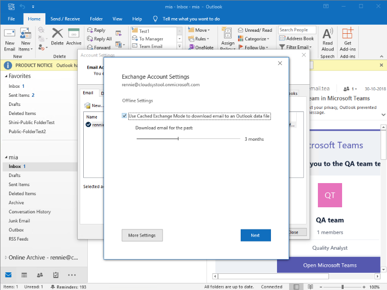Screen dimensions: 387x290
Task: Click Reply All in ribbon
Action: point(99,39)
